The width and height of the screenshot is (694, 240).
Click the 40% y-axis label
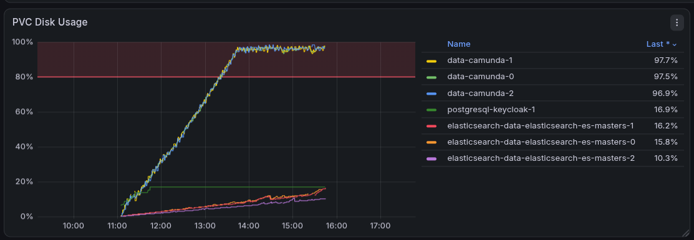24,146
